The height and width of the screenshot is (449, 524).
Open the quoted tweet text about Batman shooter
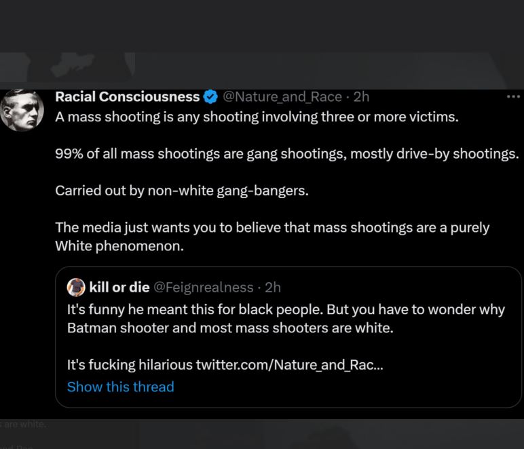click(x=286, y=319)
